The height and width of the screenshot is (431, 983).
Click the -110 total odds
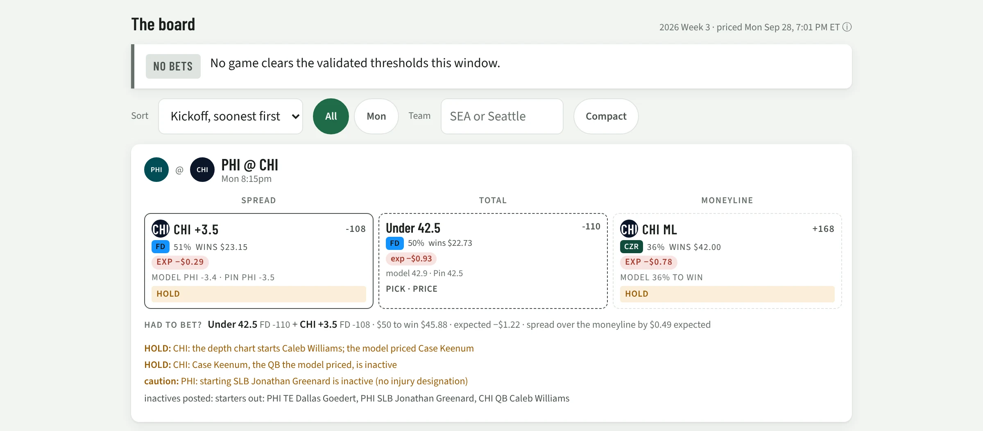pos(591,227)
